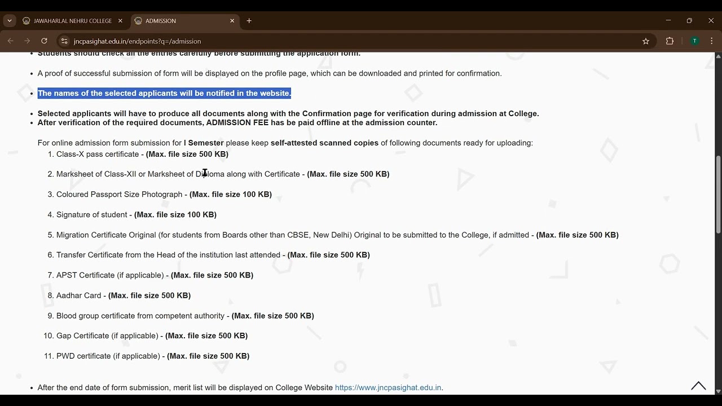Click 'Aadhar Card' list item
The width and height of the screenshot is (722, 406).
coord(124,295)
